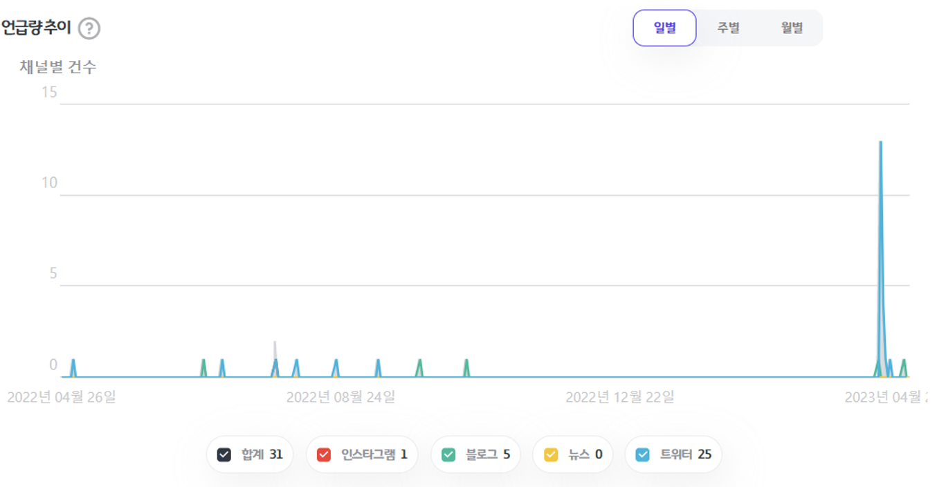This screenshot has height=487, width=937.
Task: Hide the 트위터 25 series
Action: [x=643, y=454]
